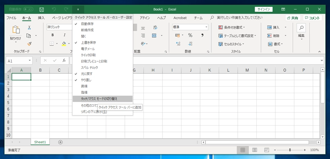Switch to the ヘルプ tab

click(162, 18)
